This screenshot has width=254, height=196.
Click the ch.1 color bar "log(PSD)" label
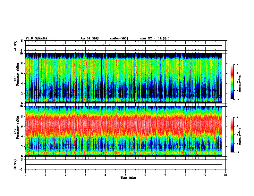240,84
